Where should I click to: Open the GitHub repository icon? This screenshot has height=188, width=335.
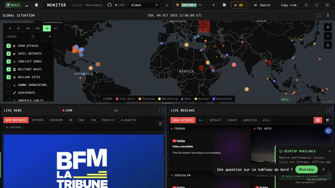tap(109, 5)
